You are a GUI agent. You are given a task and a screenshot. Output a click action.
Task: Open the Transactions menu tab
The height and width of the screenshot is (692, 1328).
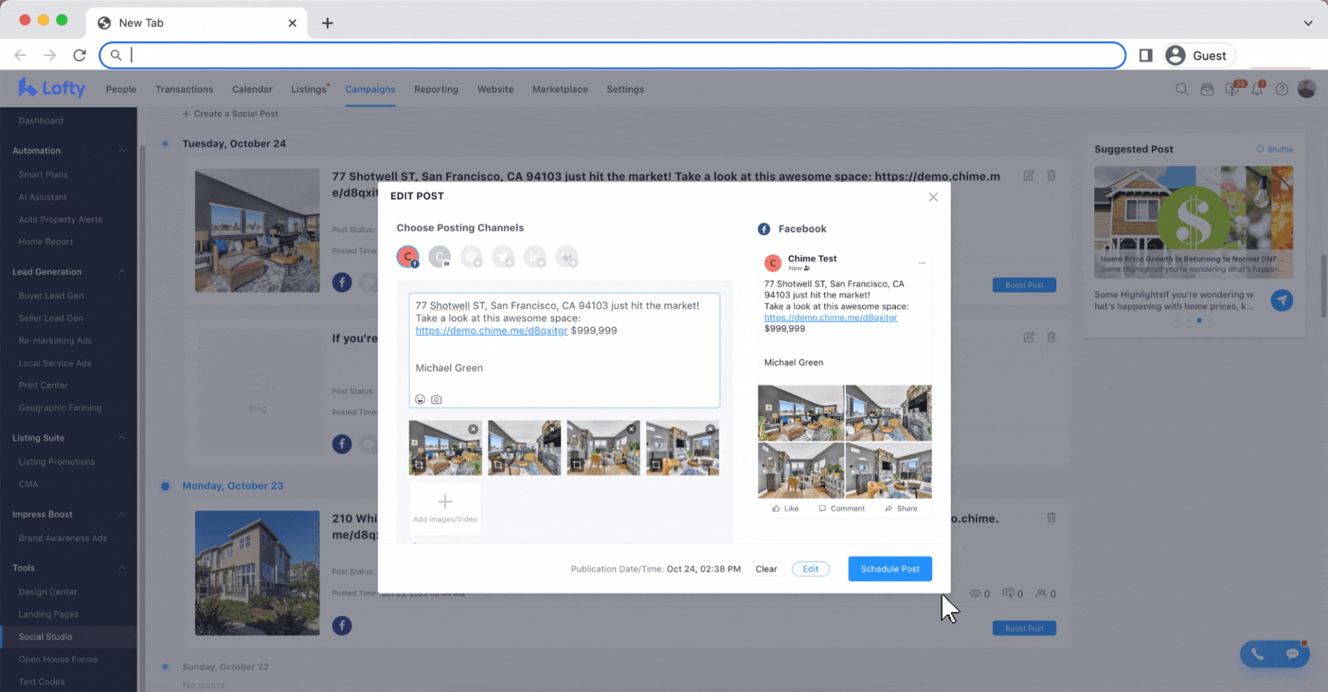coord(184,89)
